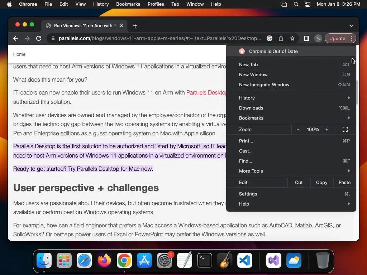Reload the current page
The image size is (367, 275).
[x=39, y=38]
